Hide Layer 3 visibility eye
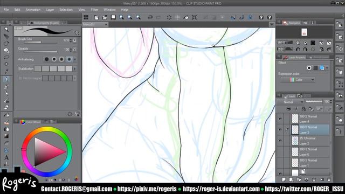The width and height of the screenshot is (345, 194). [280, 130]
